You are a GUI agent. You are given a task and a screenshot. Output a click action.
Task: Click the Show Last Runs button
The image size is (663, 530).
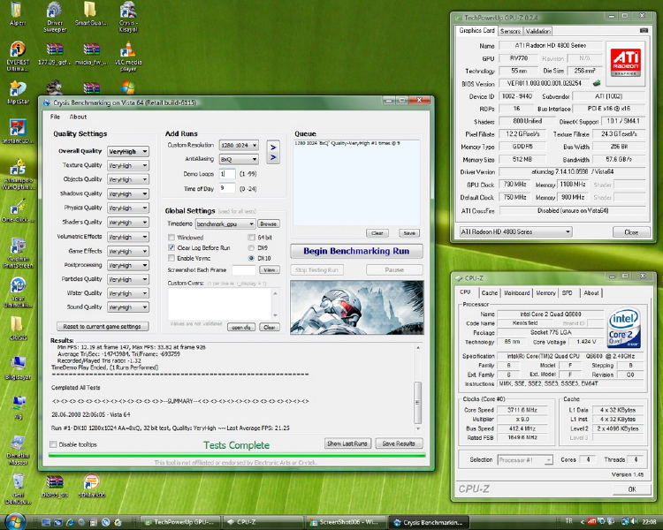pos(347,443)
